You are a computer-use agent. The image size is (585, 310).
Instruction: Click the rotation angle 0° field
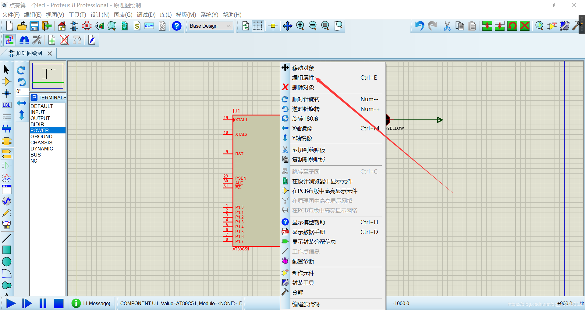pos(22,91)
